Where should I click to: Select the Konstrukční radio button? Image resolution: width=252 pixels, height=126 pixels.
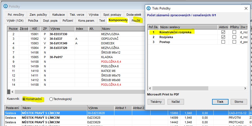[24, 99]
